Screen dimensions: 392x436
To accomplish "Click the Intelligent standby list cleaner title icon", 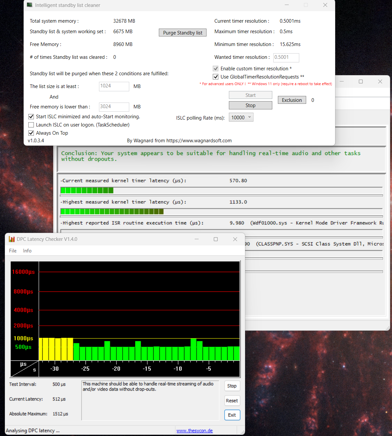I will 30,5.
